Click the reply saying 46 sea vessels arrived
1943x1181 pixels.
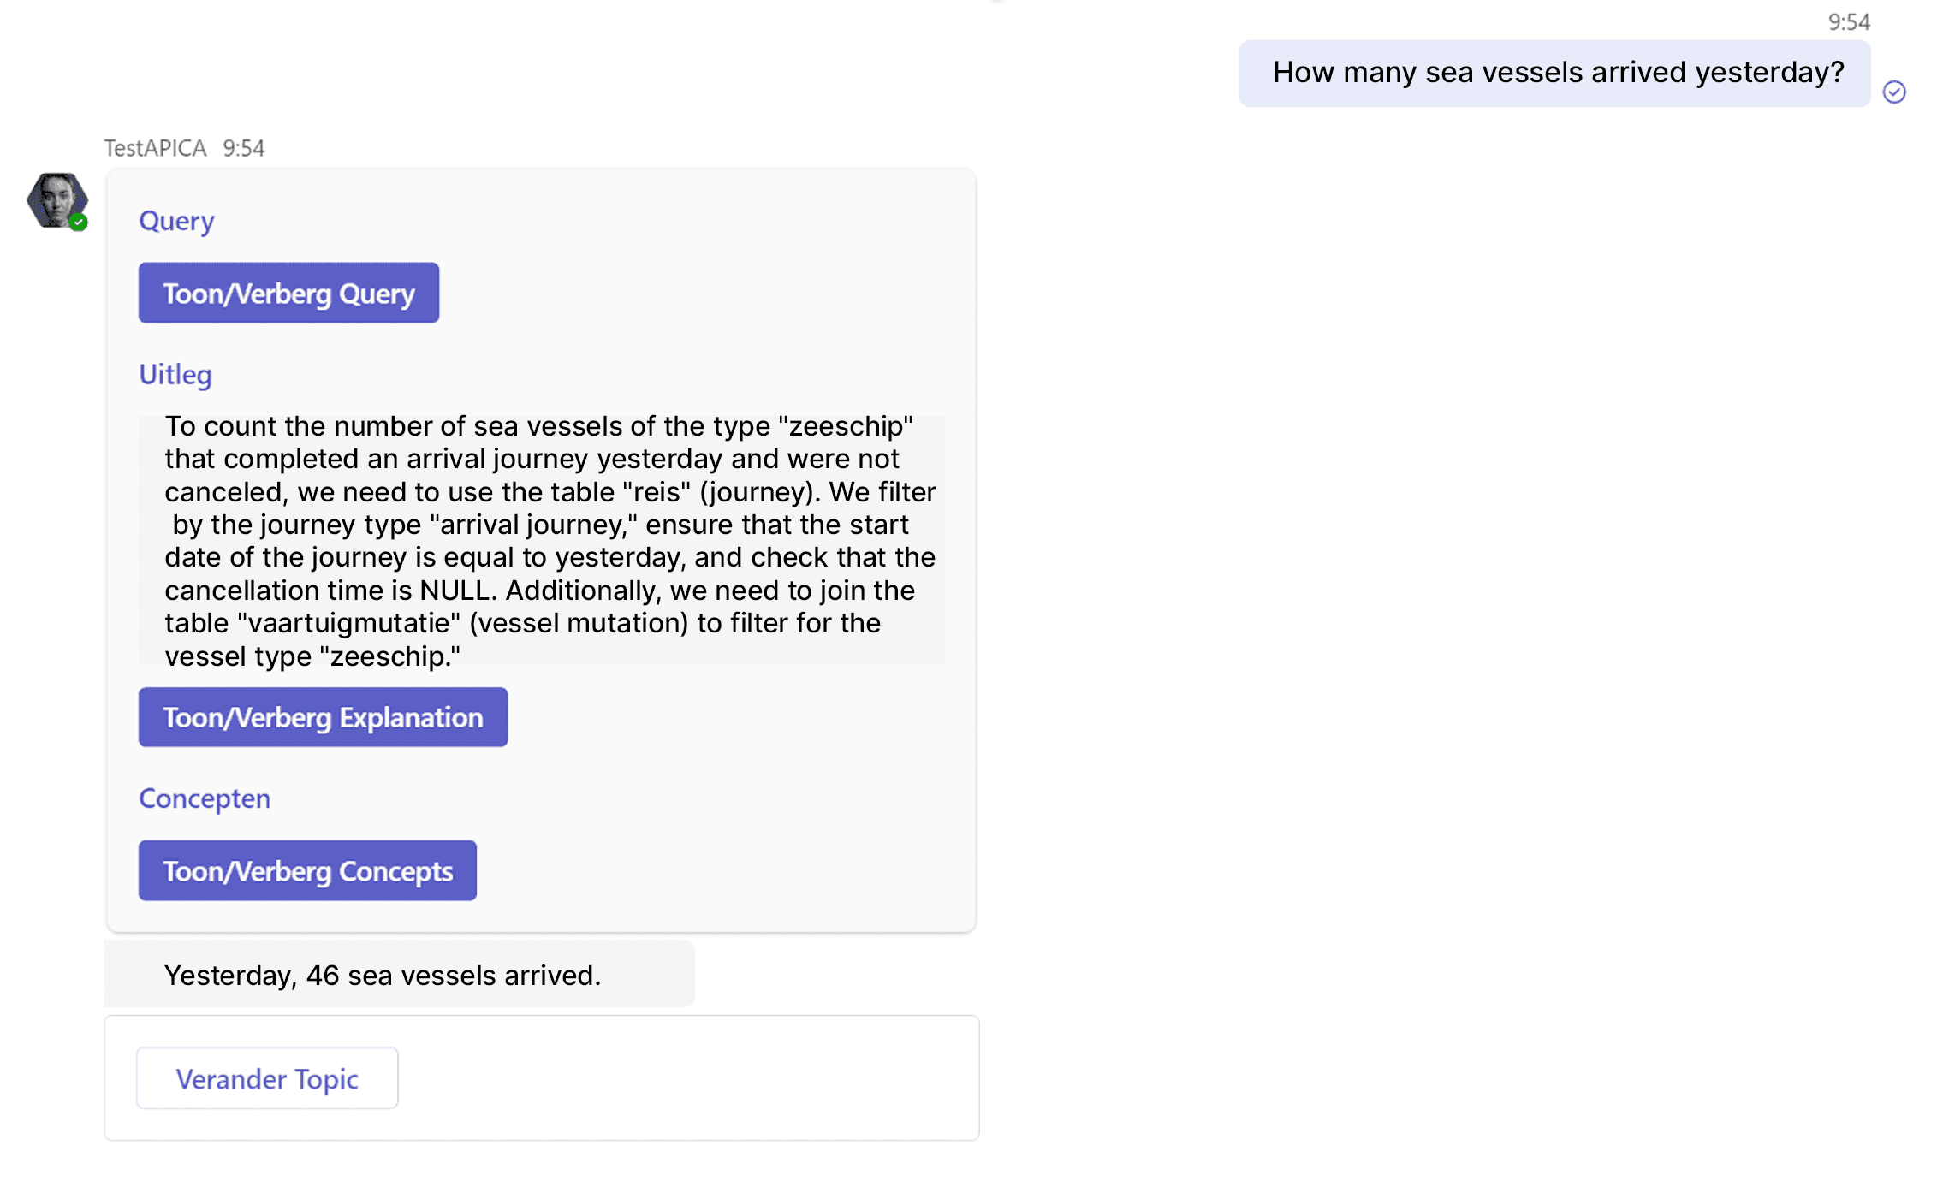[399, 975]
